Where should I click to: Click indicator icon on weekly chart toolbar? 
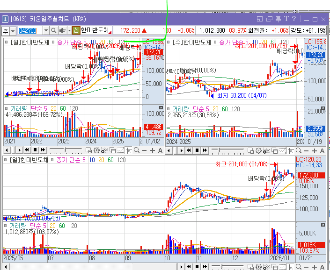pyautogui.click(x=266, y=151)
